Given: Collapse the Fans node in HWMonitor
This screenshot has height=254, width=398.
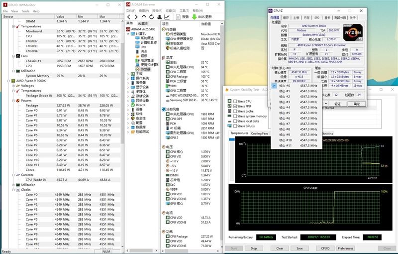Looking at the screenshot, I should point(13,56).
